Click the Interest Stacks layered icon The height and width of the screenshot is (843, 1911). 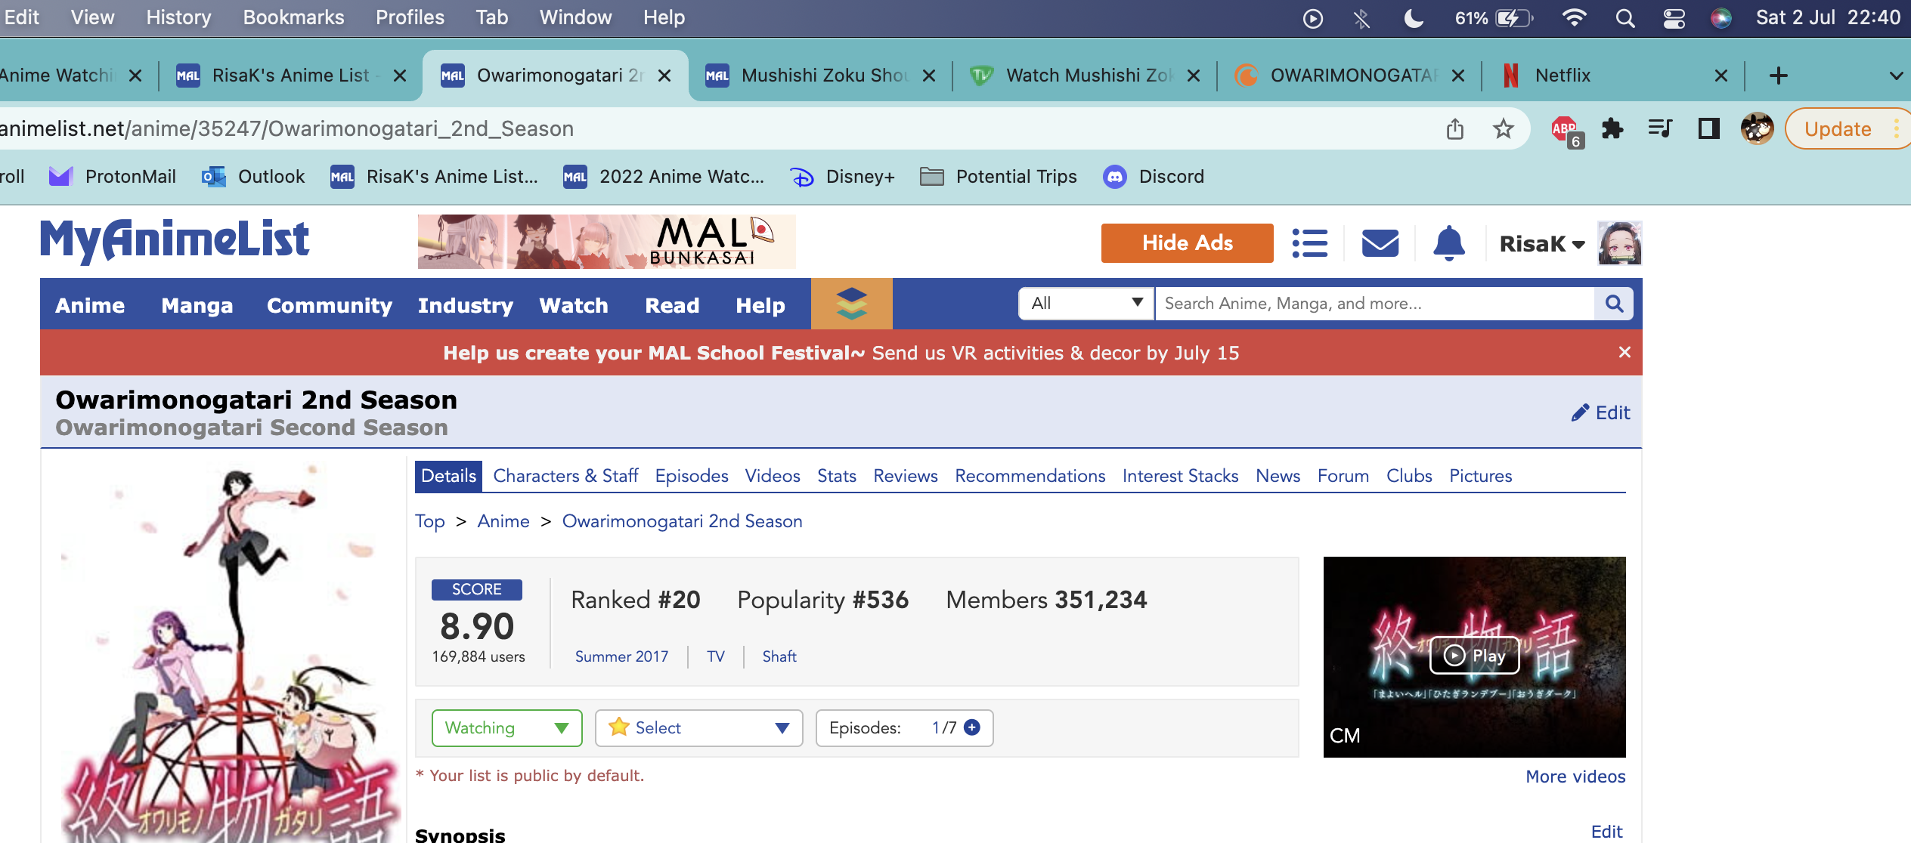851,304
